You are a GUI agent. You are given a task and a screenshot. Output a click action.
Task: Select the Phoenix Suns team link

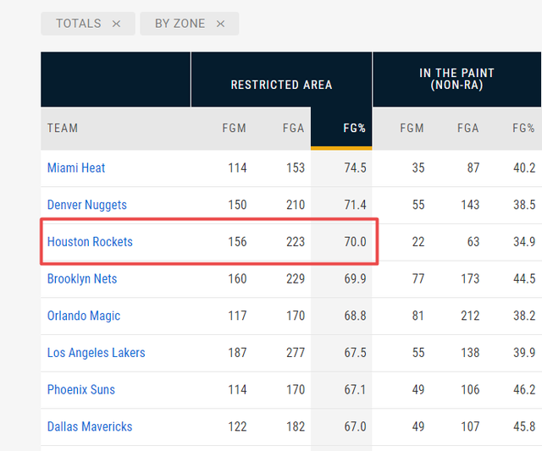click(81, 390)
